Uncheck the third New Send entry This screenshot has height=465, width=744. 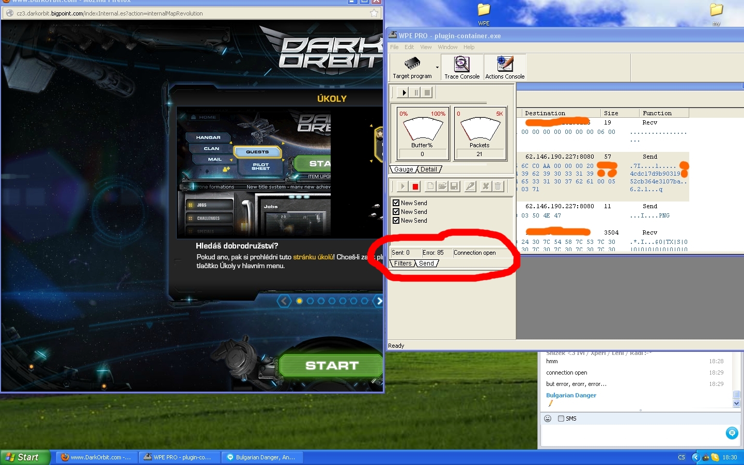[396, 221]
